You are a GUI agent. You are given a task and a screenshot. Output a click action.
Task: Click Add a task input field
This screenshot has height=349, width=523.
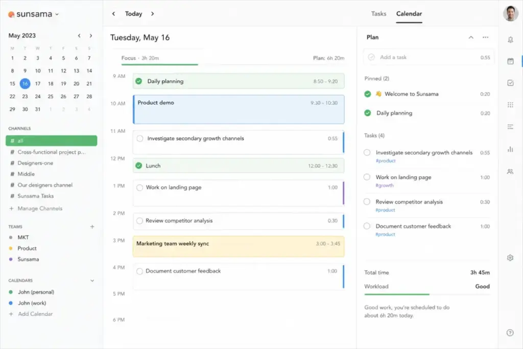point(429,57)
